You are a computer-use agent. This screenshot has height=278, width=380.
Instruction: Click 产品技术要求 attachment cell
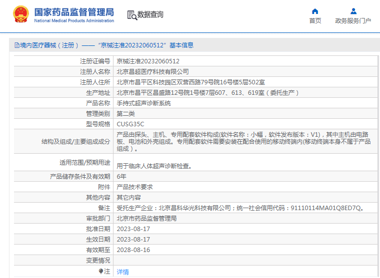134,187
